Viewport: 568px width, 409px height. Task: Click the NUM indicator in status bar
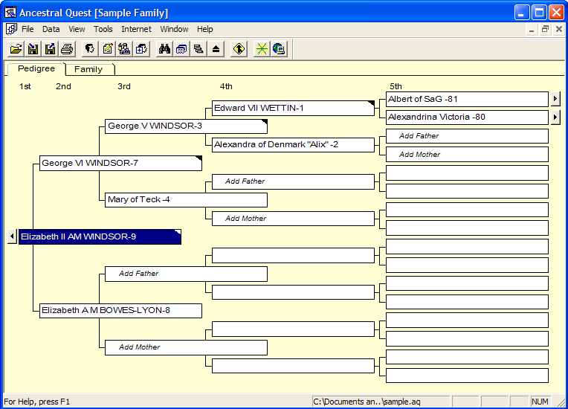tap(540, 402)
